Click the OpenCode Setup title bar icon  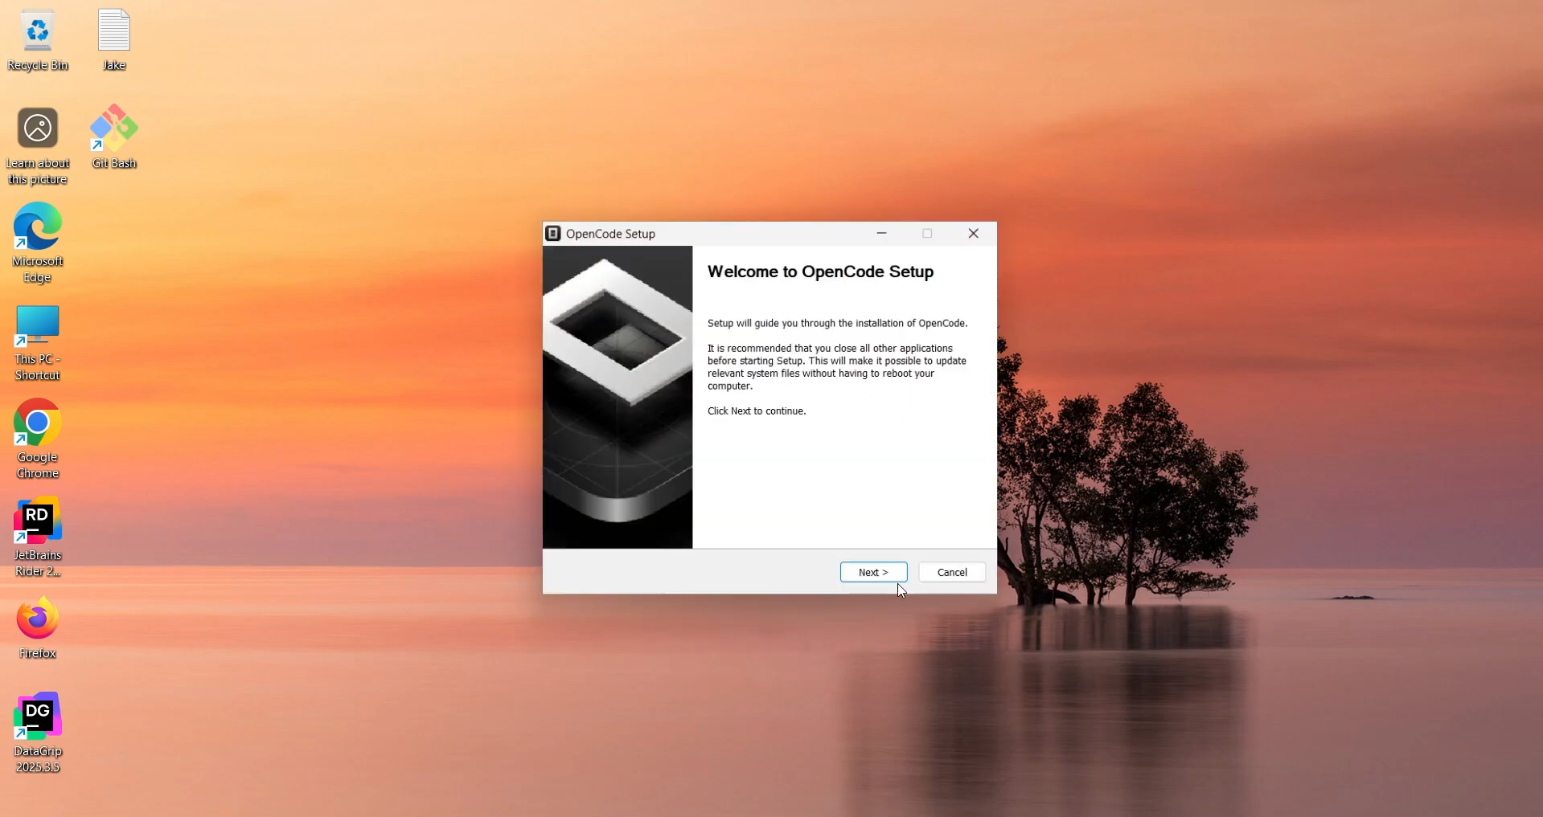553,234
